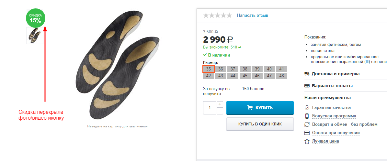Select the insole photo thumbnail
387x161 pixels.
34,35
